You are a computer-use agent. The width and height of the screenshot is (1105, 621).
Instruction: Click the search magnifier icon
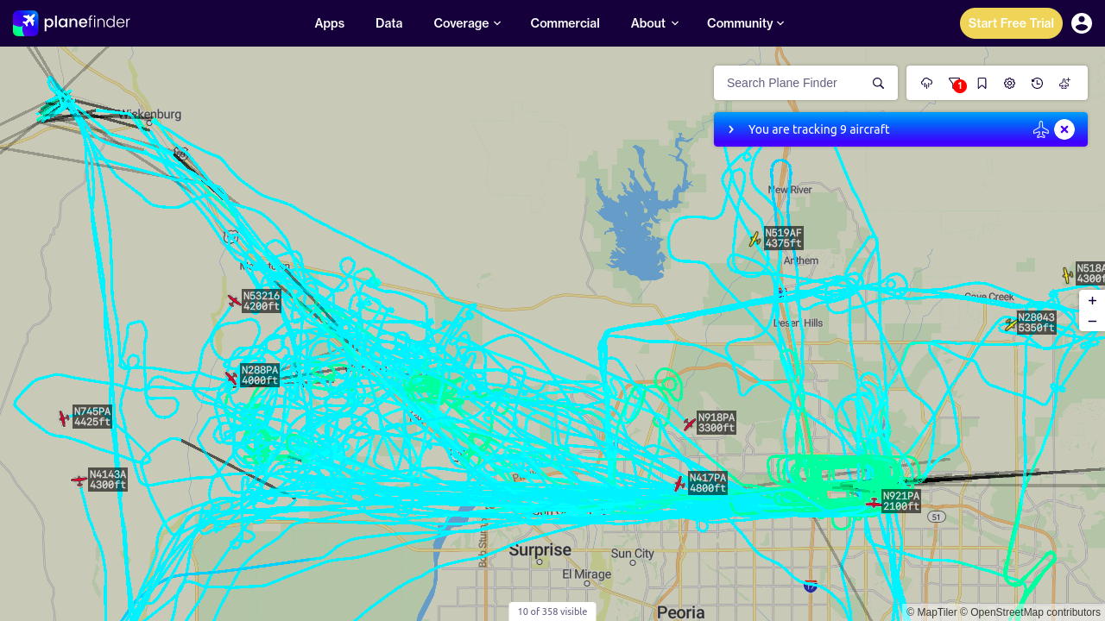pyautogui.click(x=879, y=83)
